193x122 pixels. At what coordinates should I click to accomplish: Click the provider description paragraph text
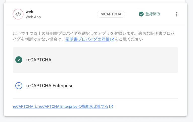point(94,36)
